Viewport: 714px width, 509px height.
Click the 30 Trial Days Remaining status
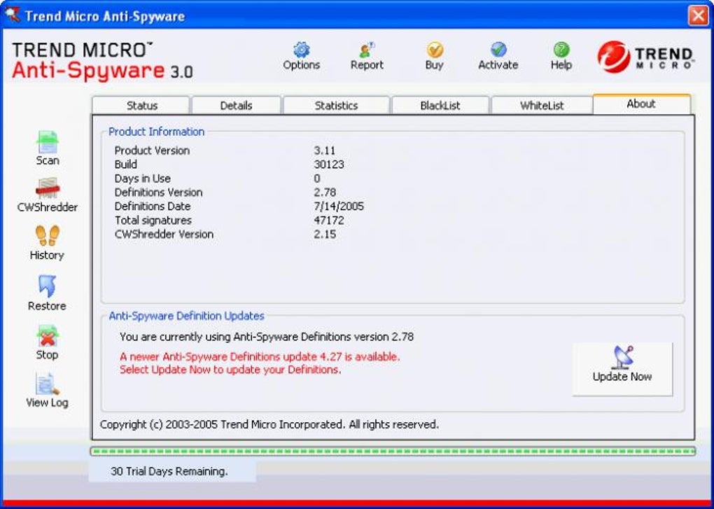coord(169,471)
